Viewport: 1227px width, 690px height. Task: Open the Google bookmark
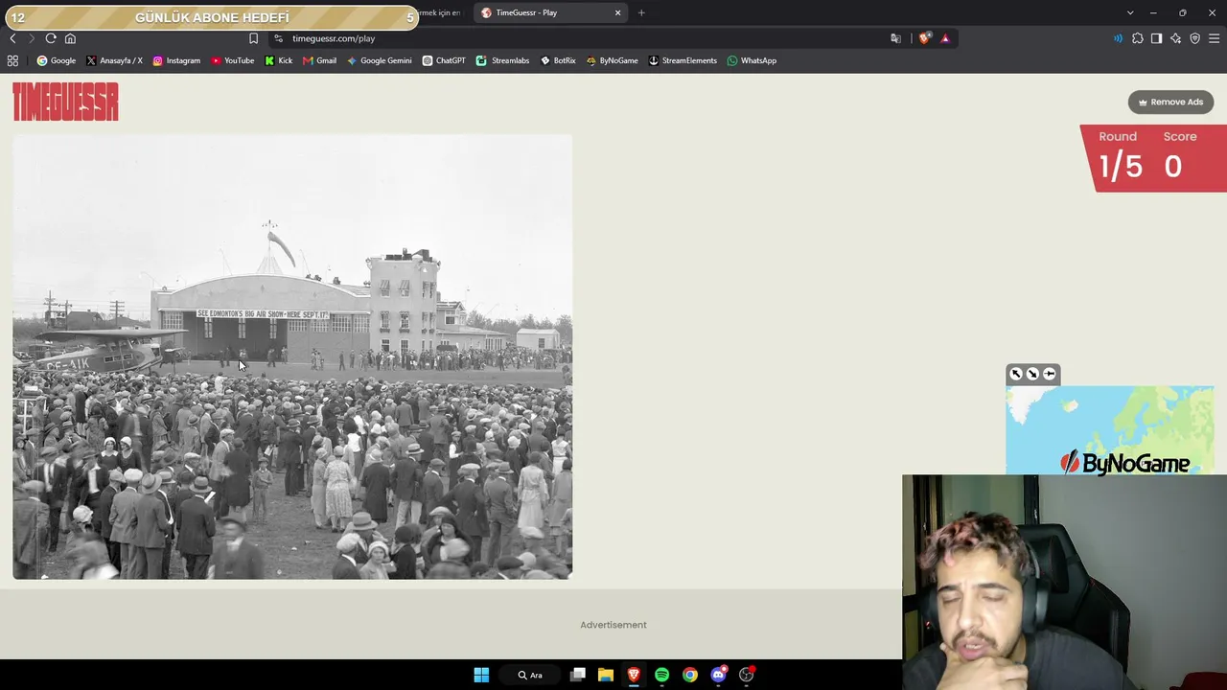[x=57, y=60]
